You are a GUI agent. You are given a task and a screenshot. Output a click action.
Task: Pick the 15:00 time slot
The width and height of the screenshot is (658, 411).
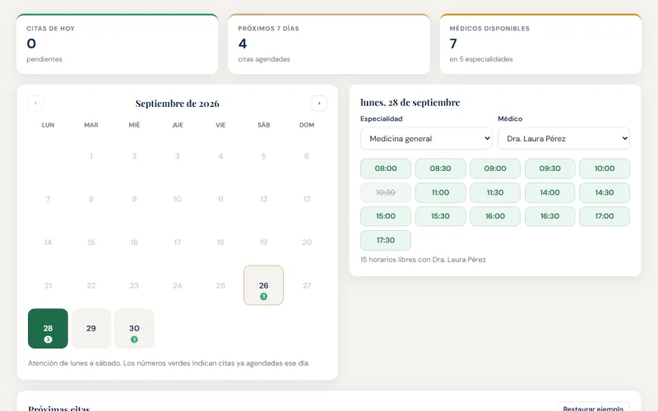tap(386, 216)
